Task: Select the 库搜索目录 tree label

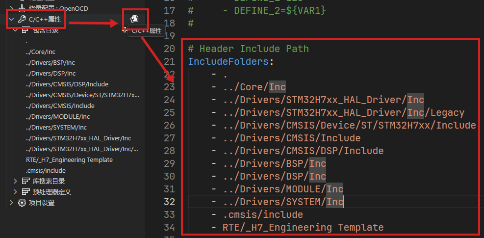Action: tap(49, 181)
